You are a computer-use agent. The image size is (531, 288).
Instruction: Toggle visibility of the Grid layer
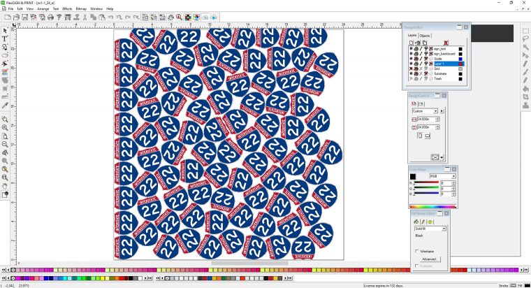(411, 69)
